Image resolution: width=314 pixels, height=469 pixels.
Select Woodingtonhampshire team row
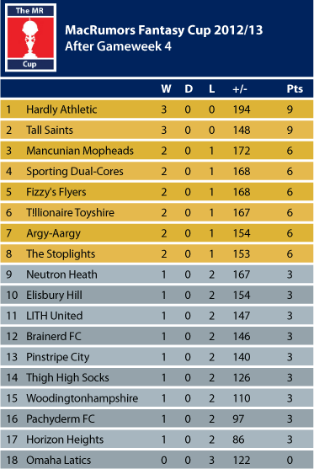[157, 398]
